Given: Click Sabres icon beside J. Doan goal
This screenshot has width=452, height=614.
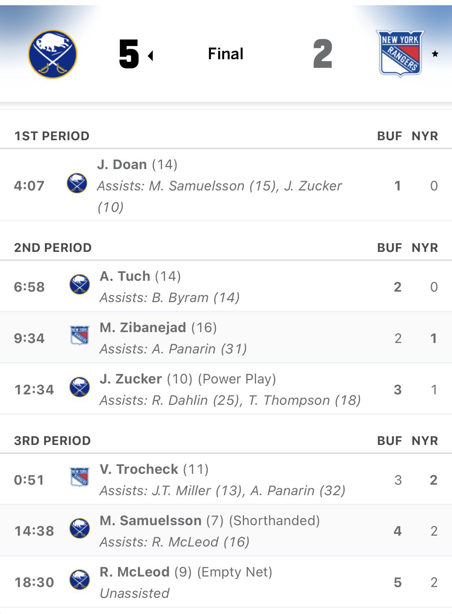Looking at the screenshot, I should click(77, 183).
